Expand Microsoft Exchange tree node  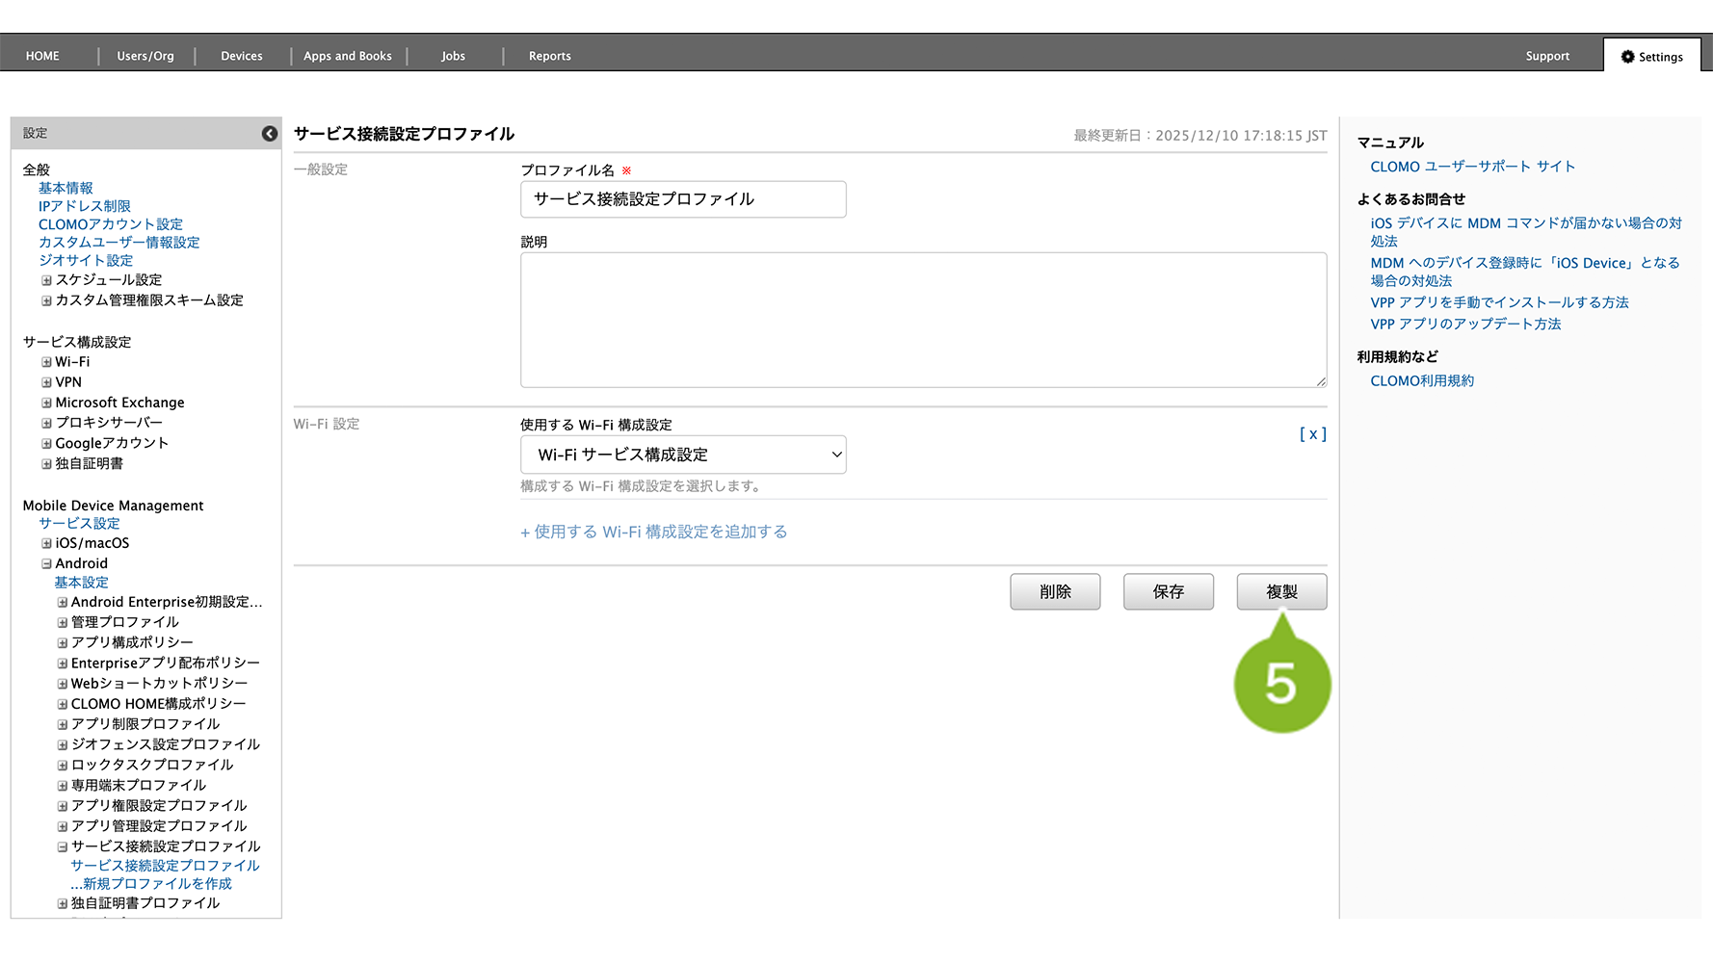pos(46,403)
